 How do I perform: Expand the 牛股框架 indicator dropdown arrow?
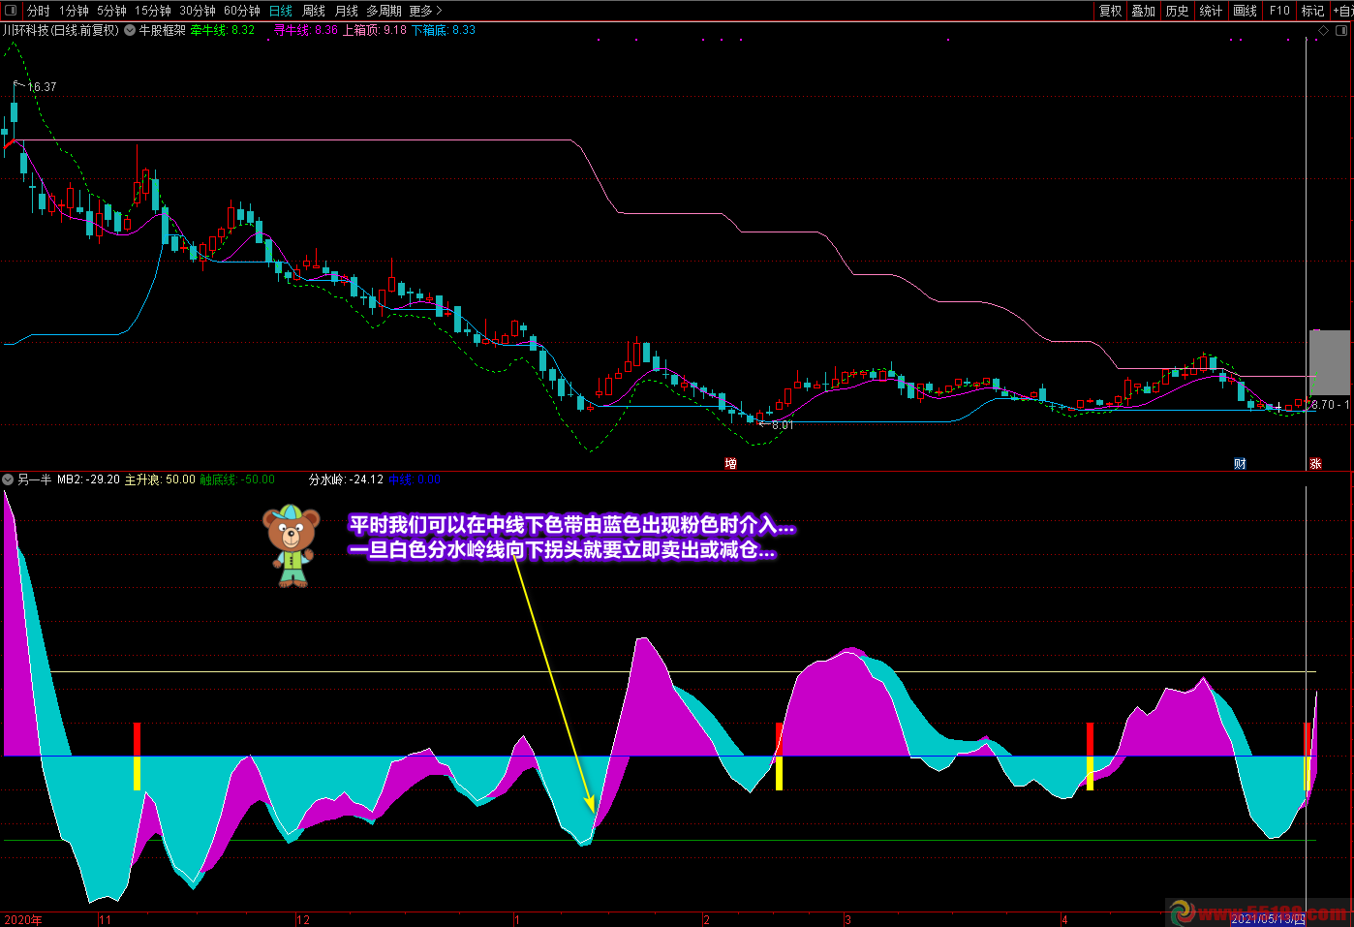pos(130,31)
